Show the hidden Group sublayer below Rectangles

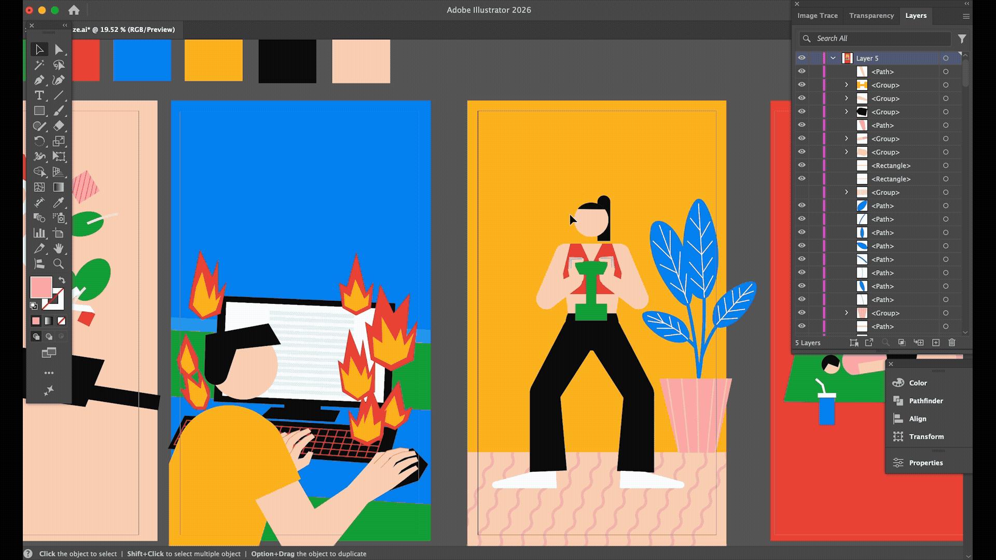click(x=801, y=192)
